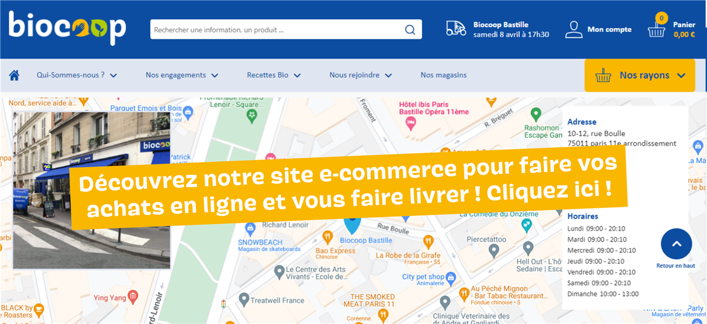This screenshot has width=707, height=324.
Task: Open the account person icon
Action: (x=574, y=29)
